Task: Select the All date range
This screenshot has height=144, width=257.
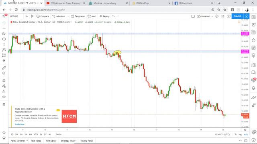Action: [50, 134]
